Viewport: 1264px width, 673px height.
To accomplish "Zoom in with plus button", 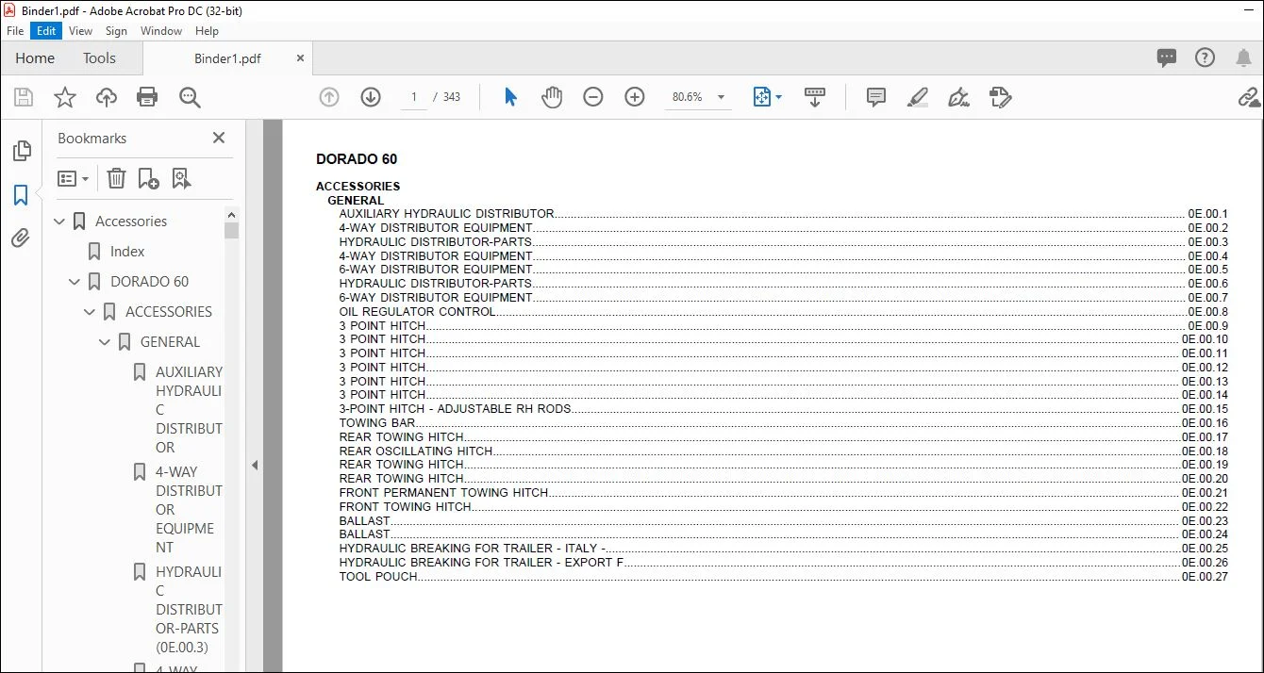I will click(x=635, y=97).
